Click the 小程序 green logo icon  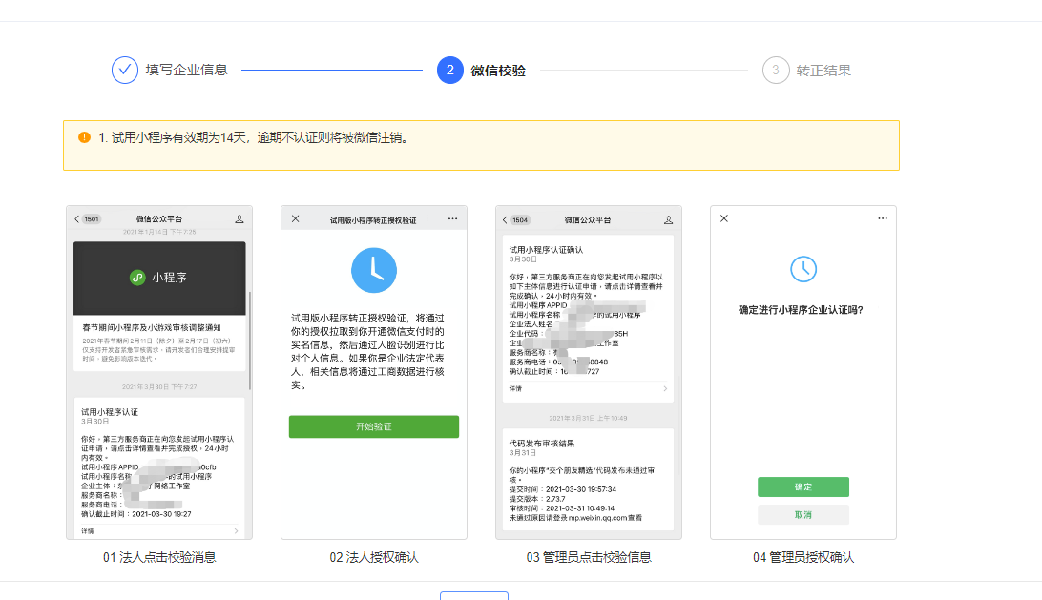coord(136,278)
